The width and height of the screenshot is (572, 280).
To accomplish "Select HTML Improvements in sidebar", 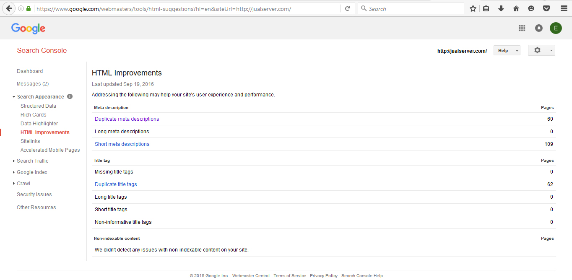I will (x=45, y=132).
